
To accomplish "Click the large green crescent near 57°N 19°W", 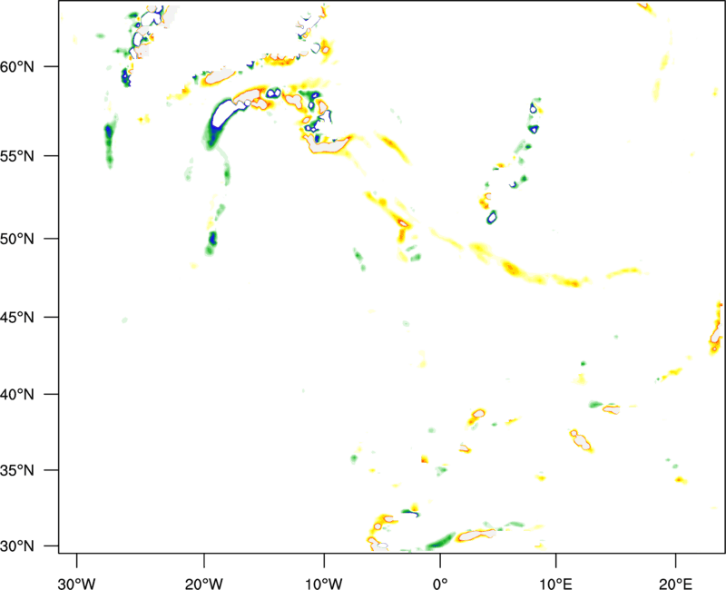I will pyautogui.click(x=218, y=123).
